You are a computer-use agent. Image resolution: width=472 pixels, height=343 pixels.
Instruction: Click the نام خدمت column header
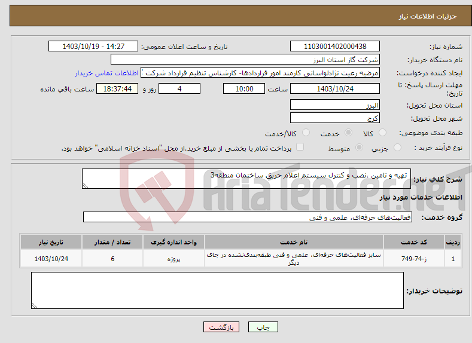294,242
